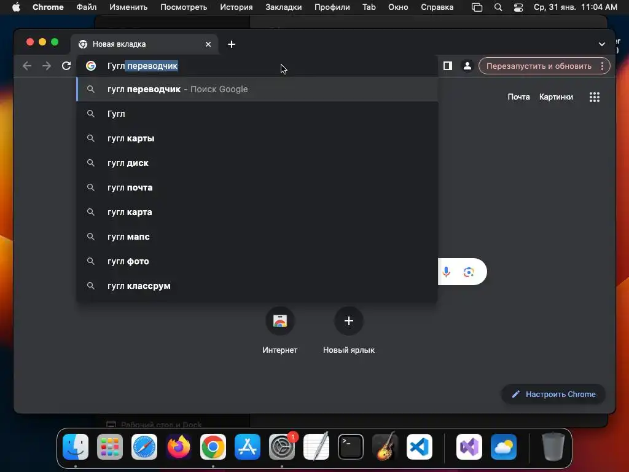Open System Settings in the Dock
The image size is (629, 472).
(282, 447)
